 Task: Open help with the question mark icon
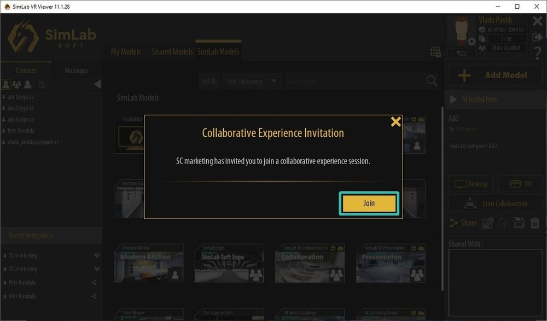538,52
